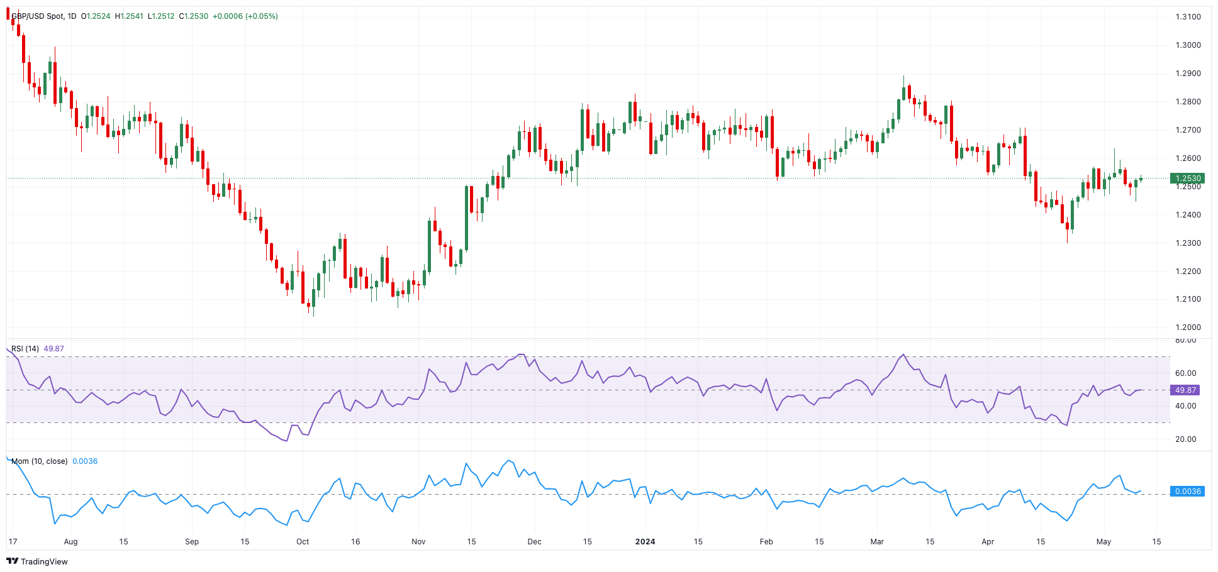Open the Mom (10, close) indicator label

click(x=39, y=461)
